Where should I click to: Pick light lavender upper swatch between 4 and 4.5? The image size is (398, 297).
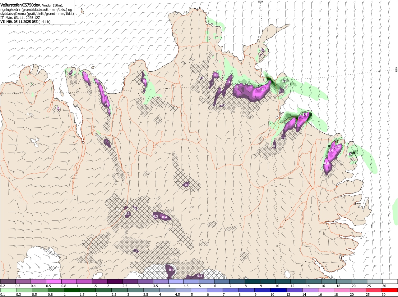pyautogui.click(x=176, y=281)
